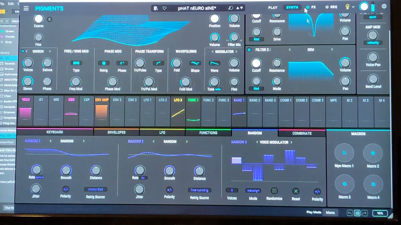Click the Wavefolding Fold knob
Screen dimensions: 401x225
(176, 63)
